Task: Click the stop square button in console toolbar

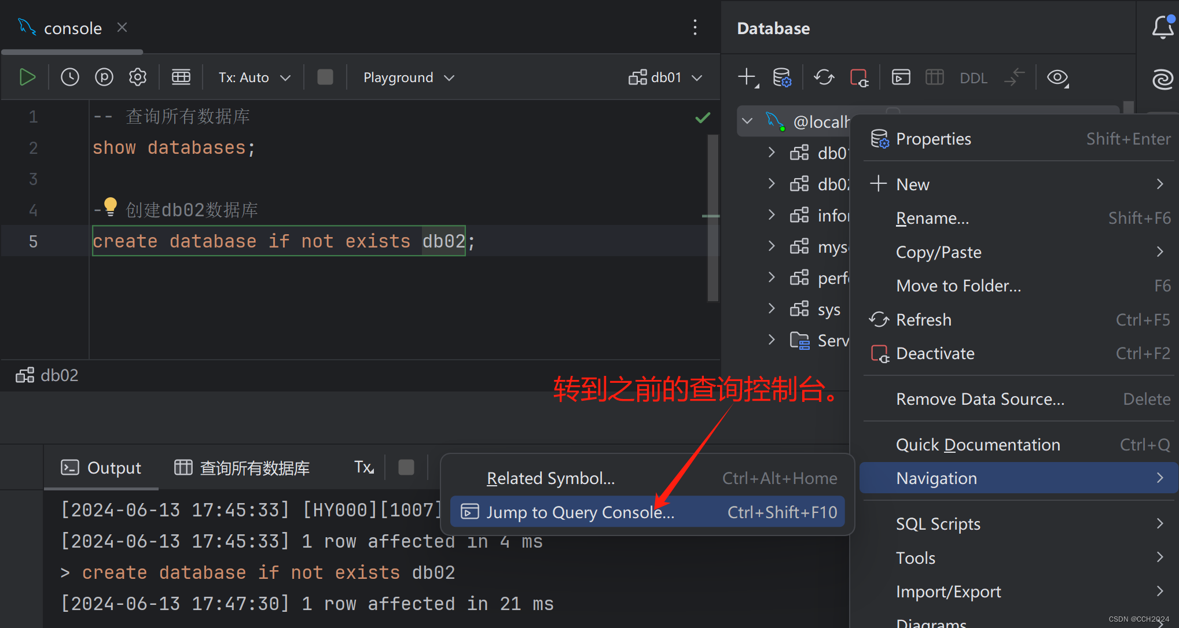Action: click(325, 77)
